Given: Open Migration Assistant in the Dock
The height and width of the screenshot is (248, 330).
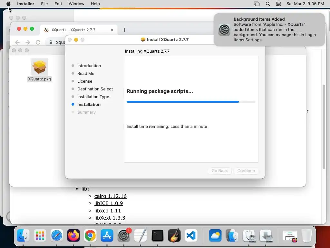Looking at the screenshot, I should pos(232,235).
